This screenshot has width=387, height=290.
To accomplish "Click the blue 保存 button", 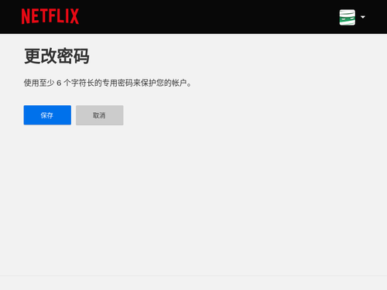I will pyautogui.click(x=47, y=115).
